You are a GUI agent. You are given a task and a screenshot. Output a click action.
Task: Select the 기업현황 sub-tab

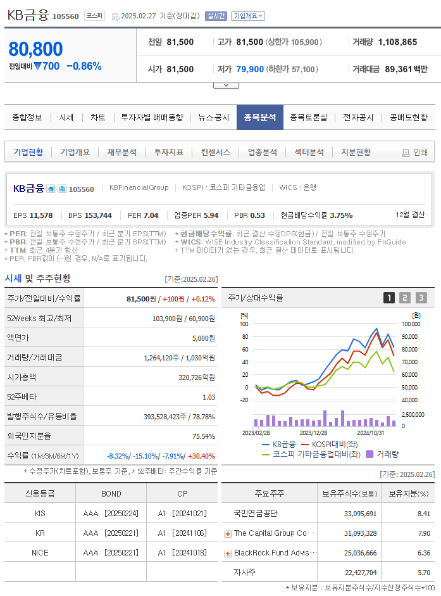28,152
